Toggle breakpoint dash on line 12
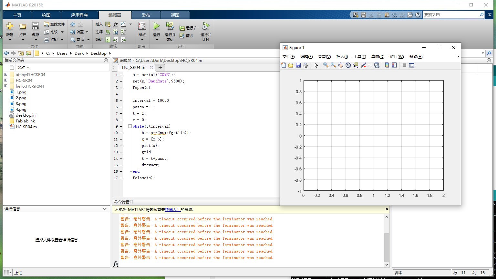The width and height of the screenshot is (496, 279). tap(121, 146)
